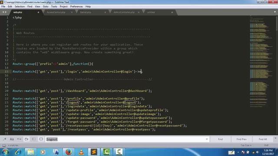Open the View menu

pos(37,6)
